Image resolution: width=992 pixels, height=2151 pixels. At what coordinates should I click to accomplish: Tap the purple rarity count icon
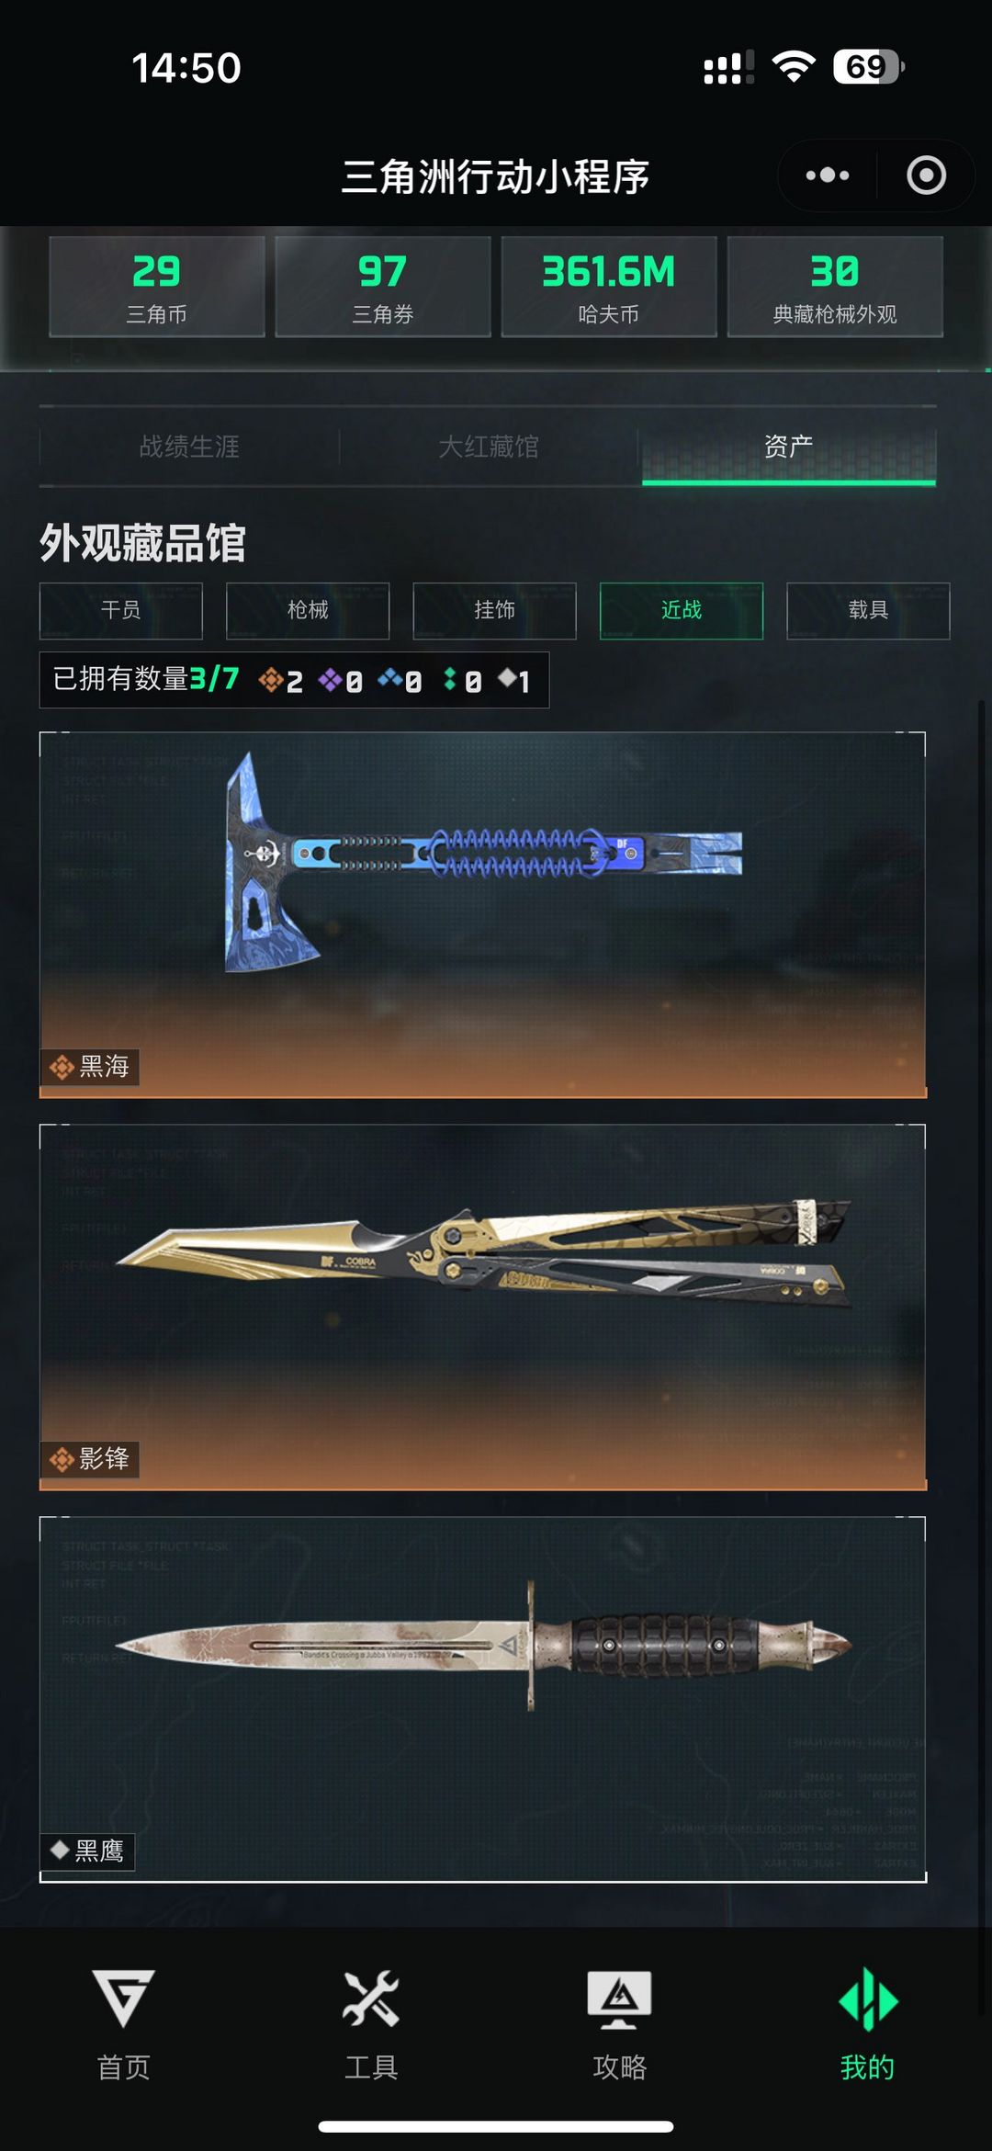click(x=330, y=680)
